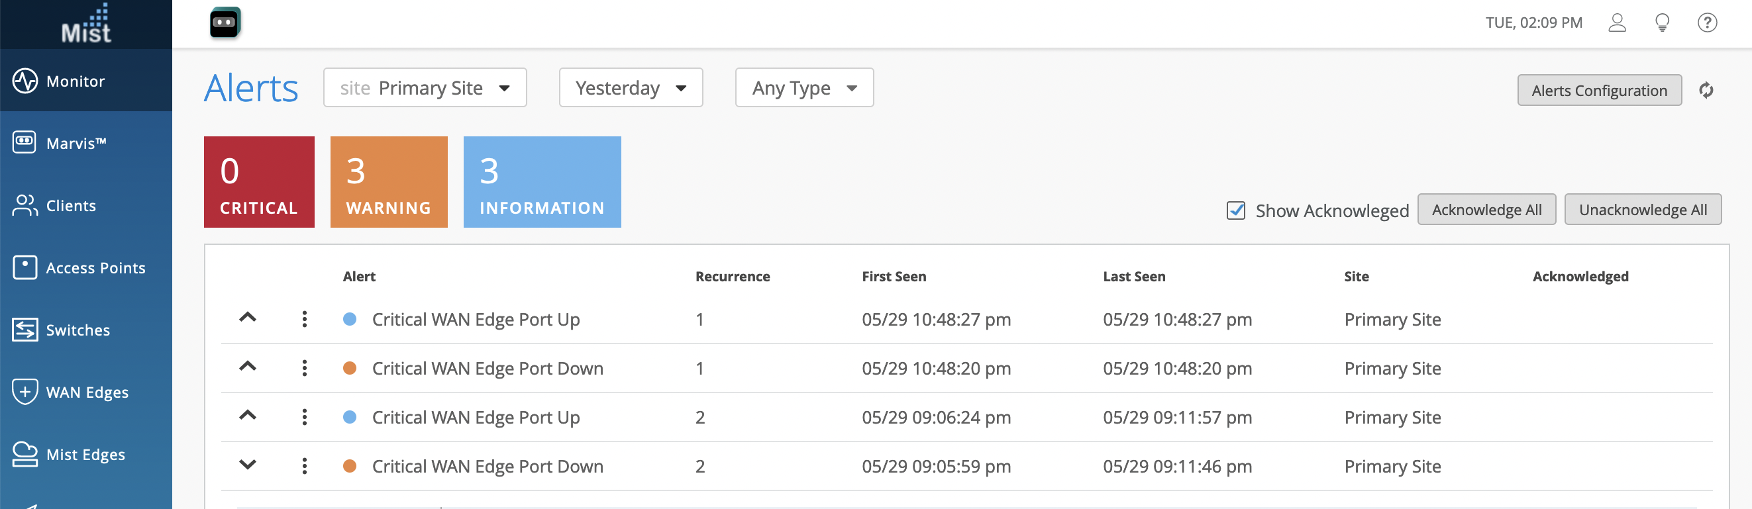
Task: Open the Marvis chatbot icon in header
Action: (225, 23)
